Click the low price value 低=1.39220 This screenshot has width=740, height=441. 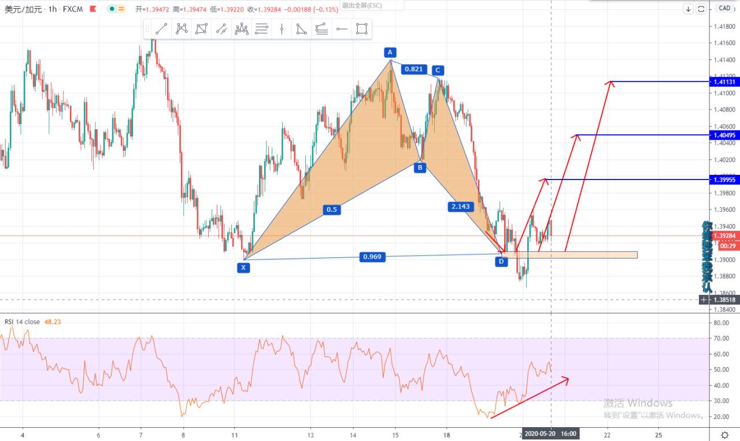(x=228, y=9)
